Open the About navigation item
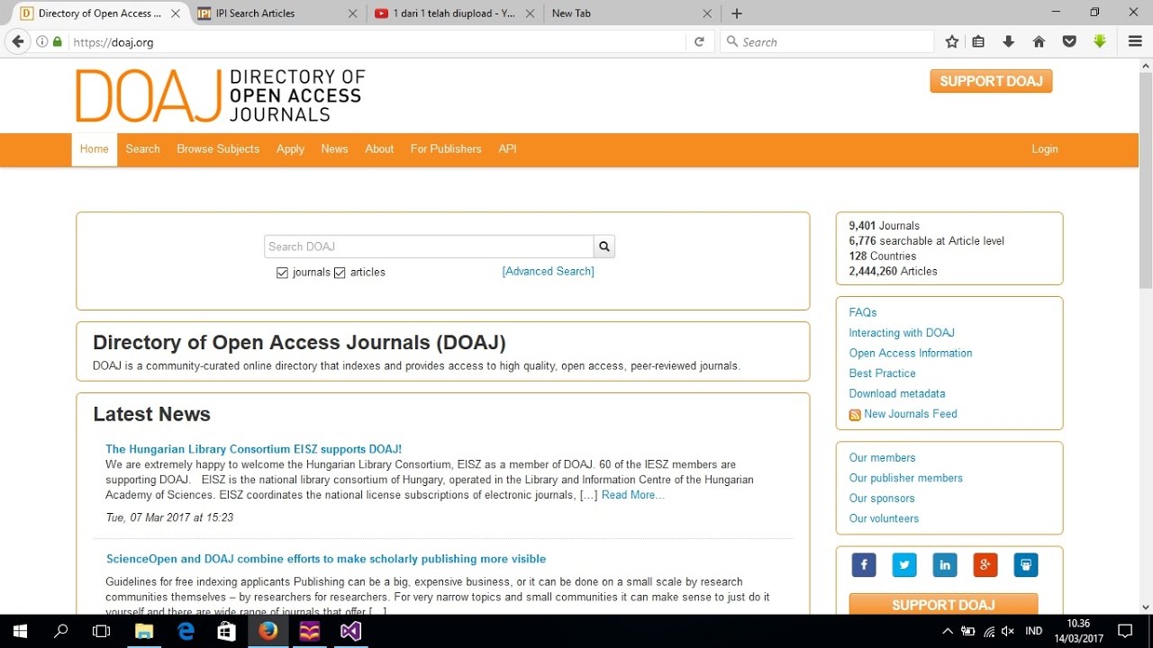The image size is (1153, 648). coord(379,149)
